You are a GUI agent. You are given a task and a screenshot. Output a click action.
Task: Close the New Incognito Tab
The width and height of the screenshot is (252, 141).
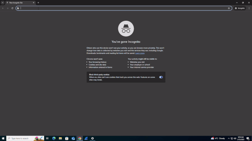(33, 3)
